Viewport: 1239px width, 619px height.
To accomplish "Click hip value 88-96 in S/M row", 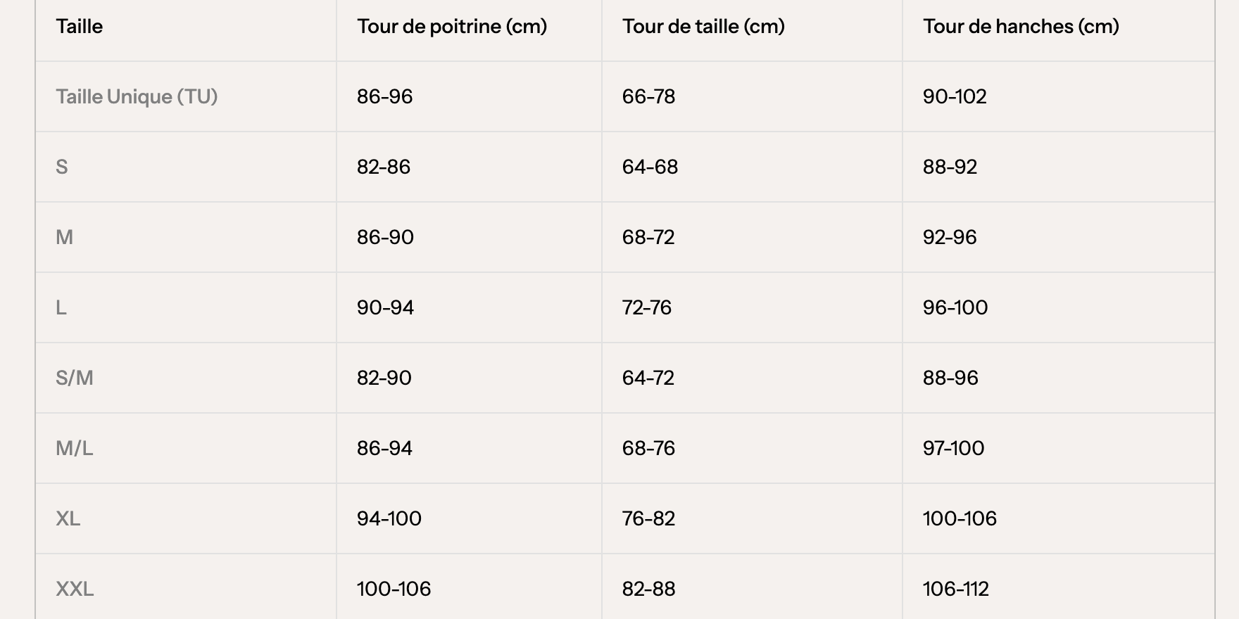I will 950,378.
